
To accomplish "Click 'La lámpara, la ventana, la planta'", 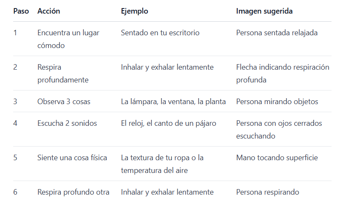I will tap(173, 102).
